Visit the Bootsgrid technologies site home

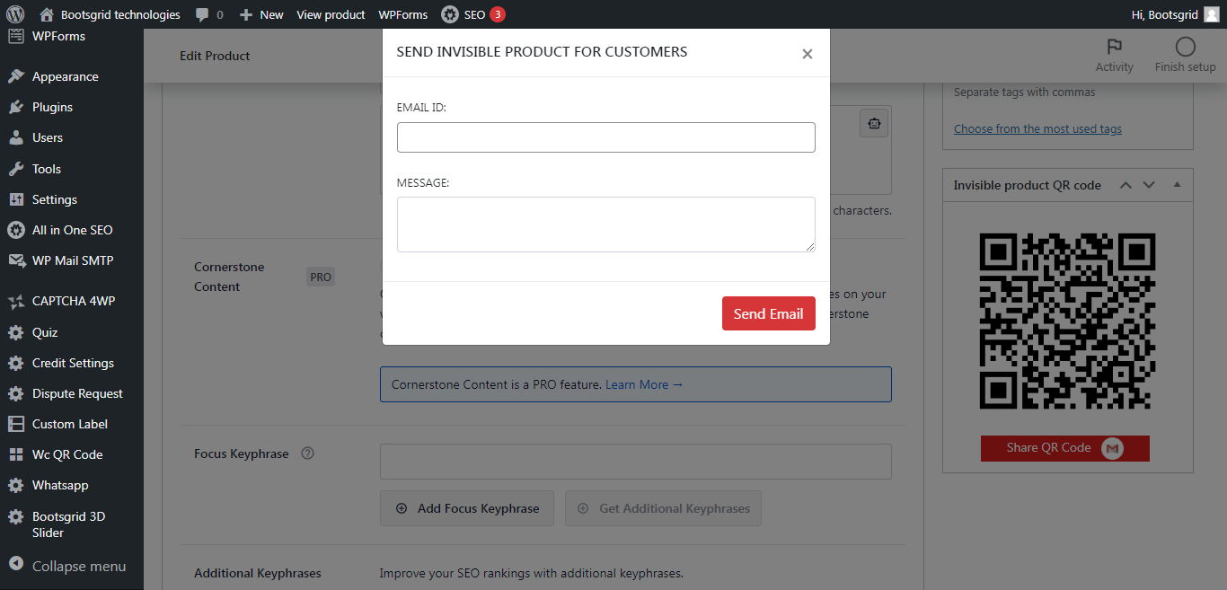[x=110, y=14]
